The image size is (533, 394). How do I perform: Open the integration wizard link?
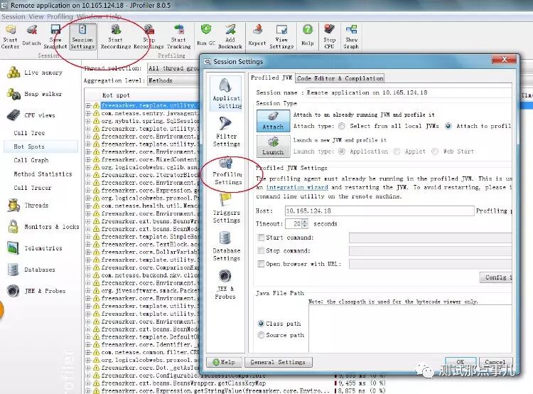pos(297,187)
